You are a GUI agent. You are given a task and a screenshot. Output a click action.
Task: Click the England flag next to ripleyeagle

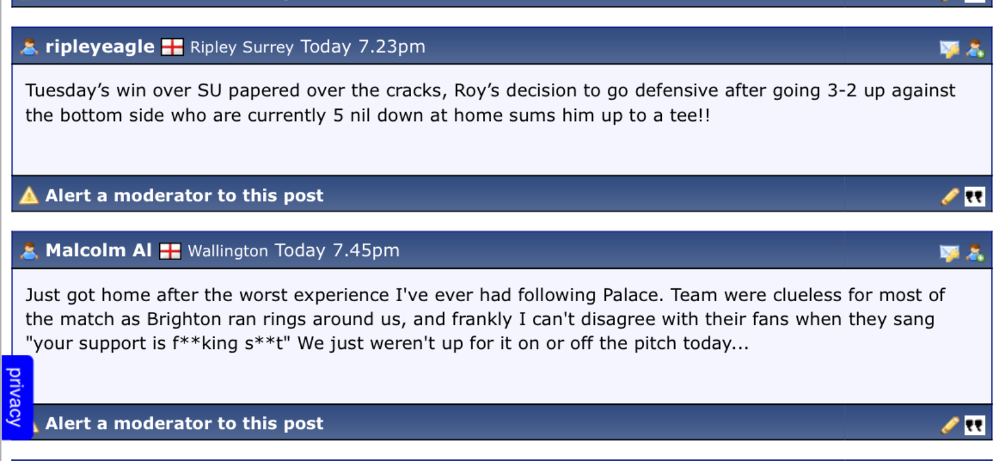point(172,47)
